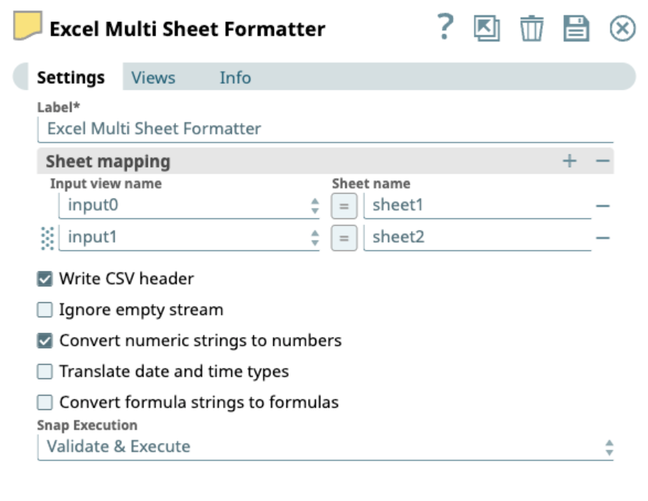The width and height of the screenshot is (648, 501).
Task: Switch to the Views tab
Action: click(152, 77)
